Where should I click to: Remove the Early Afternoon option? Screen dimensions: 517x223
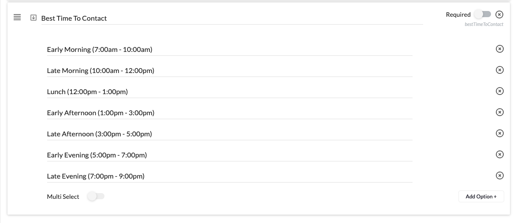click(x=499, y=112)
